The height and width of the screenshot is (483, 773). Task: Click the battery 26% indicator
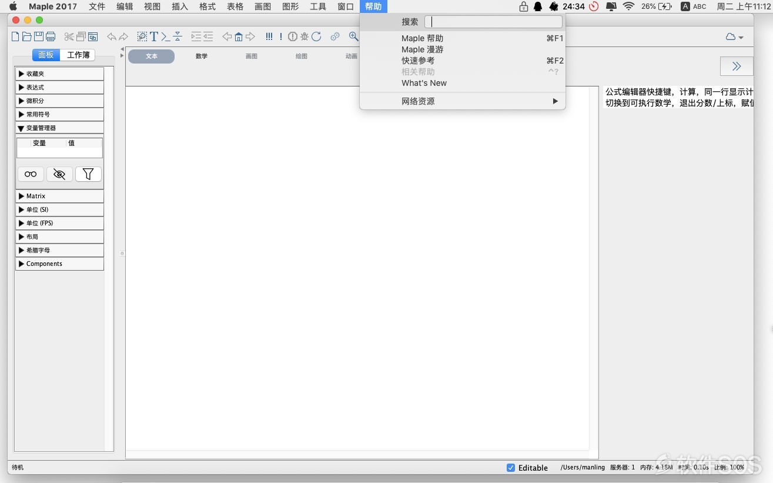click(x=657, y=6)
